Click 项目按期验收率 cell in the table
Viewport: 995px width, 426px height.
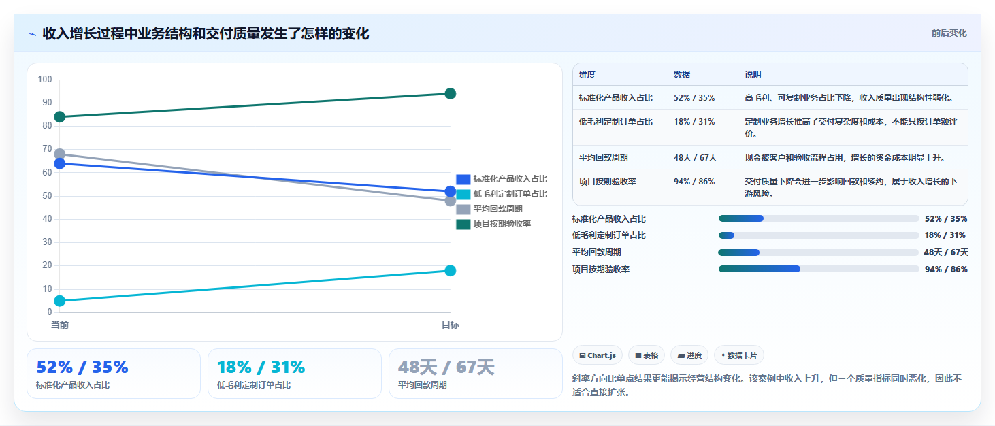[608, 181]
